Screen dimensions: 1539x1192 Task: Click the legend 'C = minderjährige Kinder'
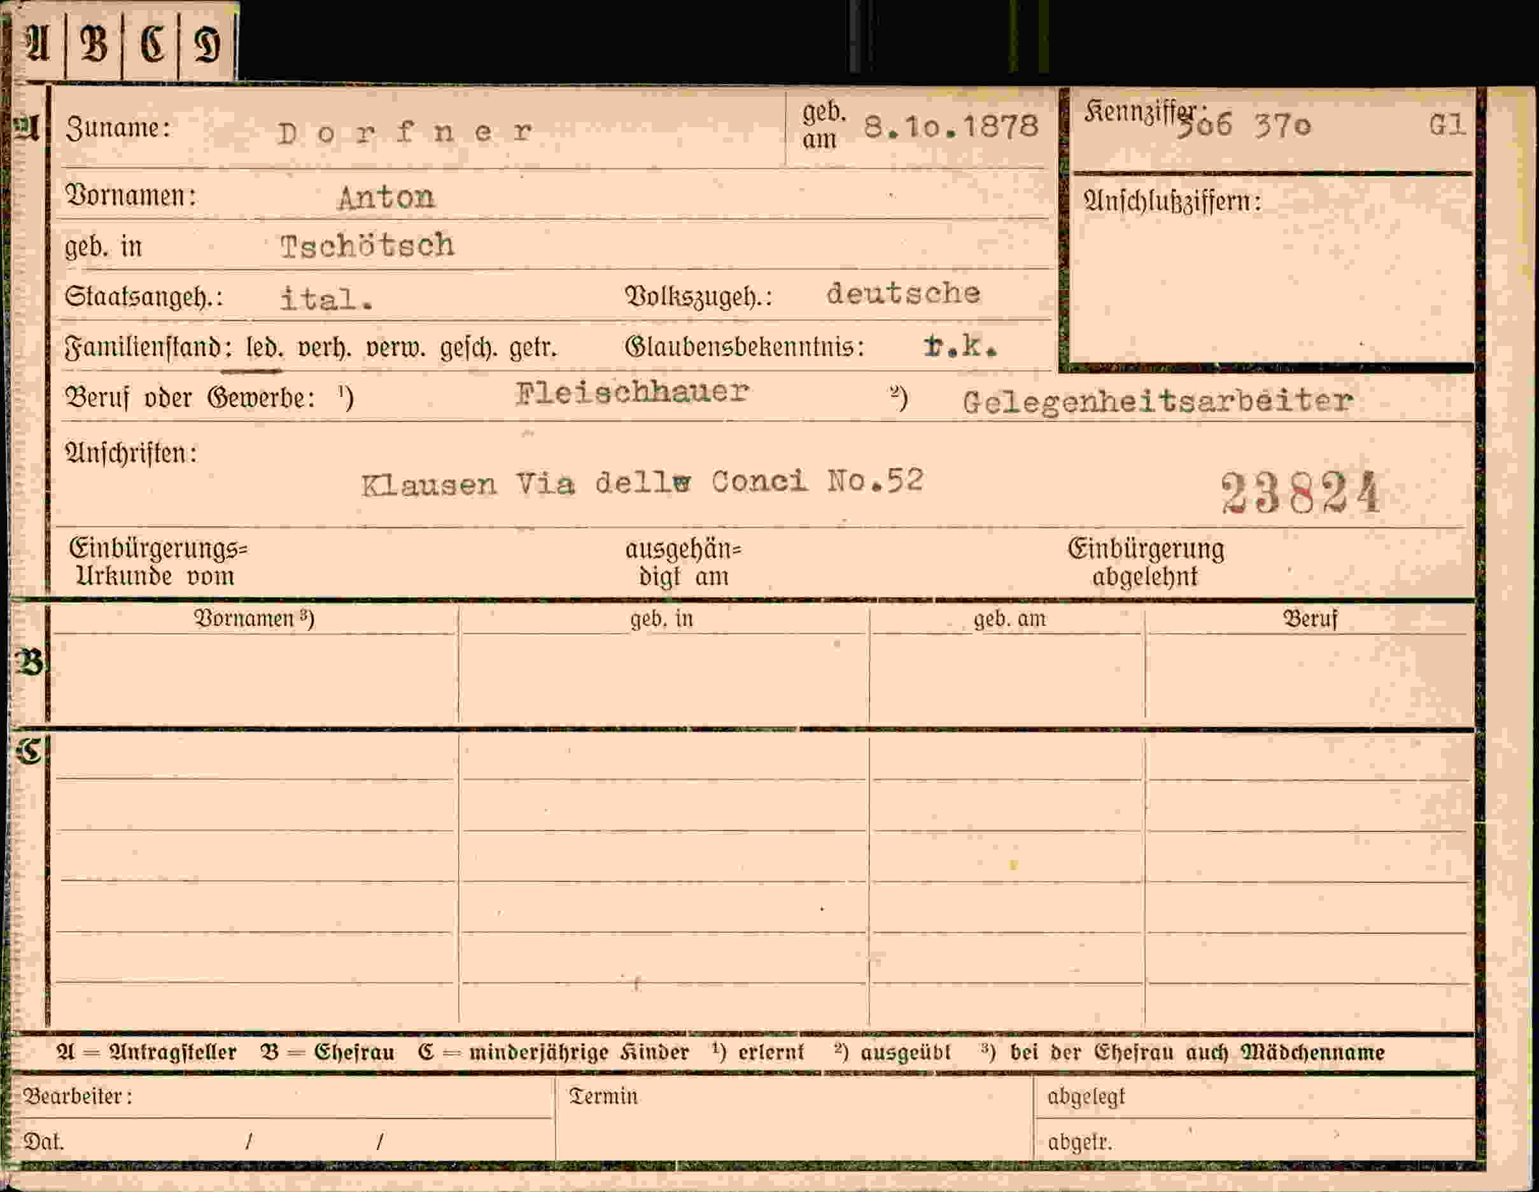pyautogui.click(x=553, y=1053)
